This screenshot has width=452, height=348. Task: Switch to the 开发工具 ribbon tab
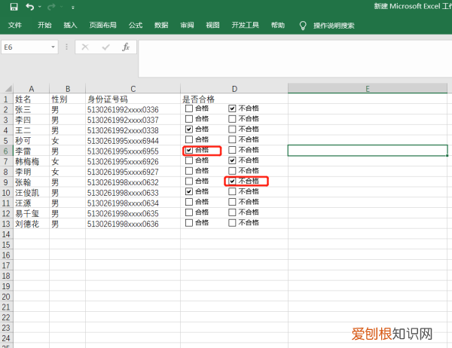tap(245, 25)
